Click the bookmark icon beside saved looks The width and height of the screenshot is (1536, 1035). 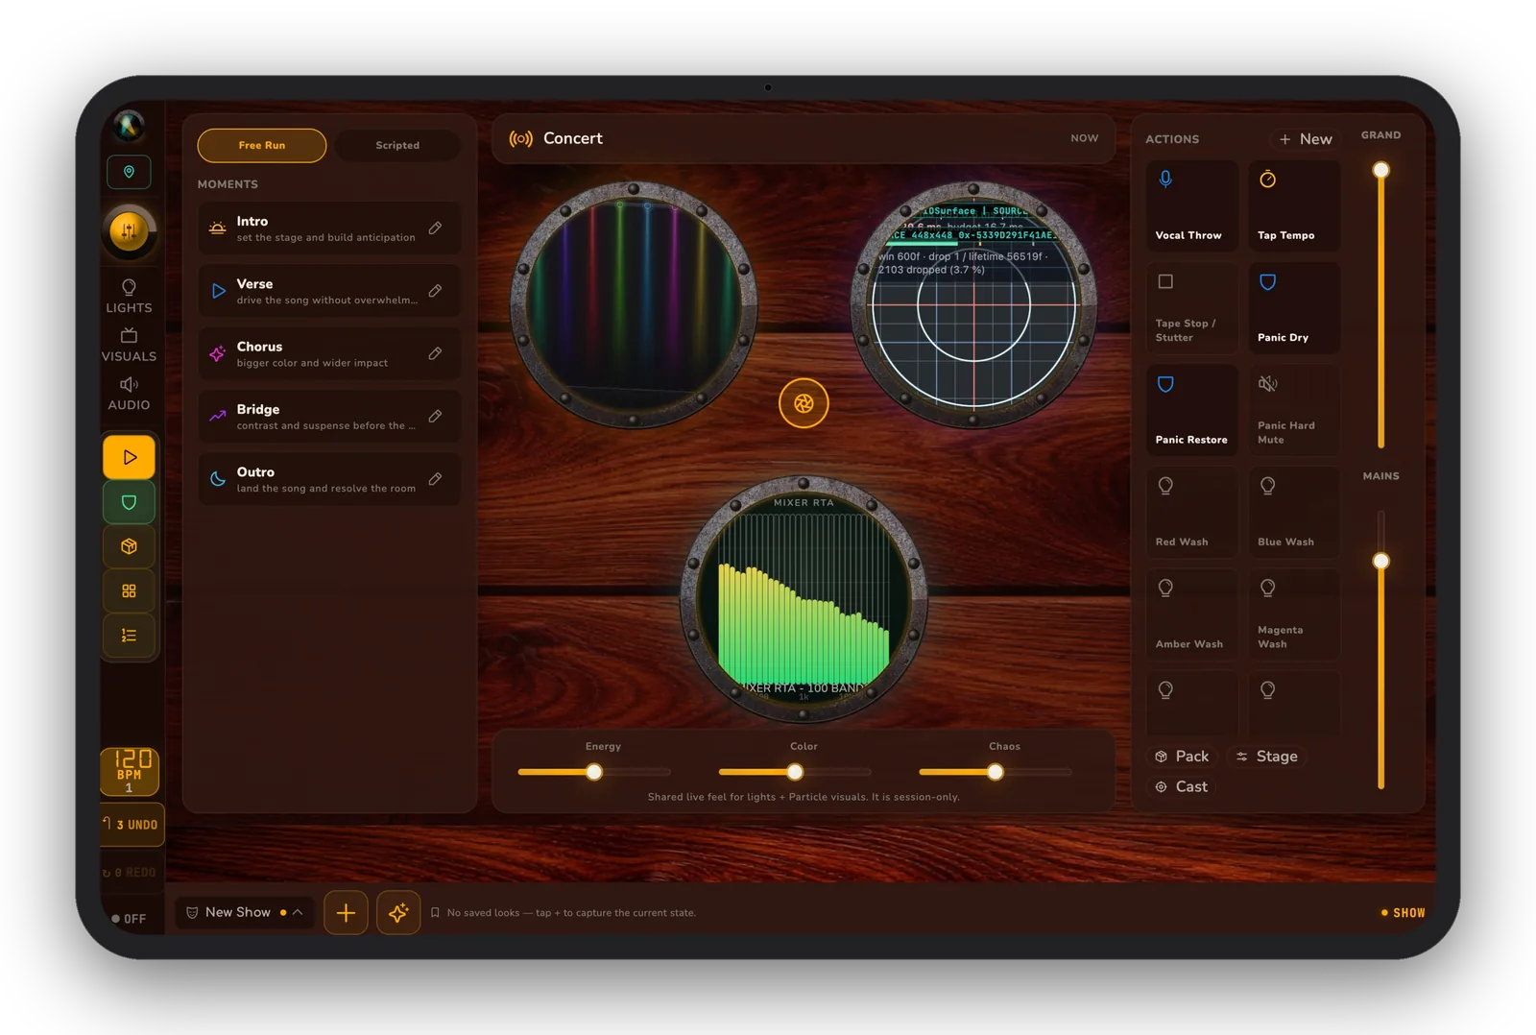pos(435,913)
